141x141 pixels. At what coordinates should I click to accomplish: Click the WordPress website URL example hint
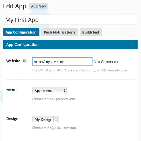tap(79, 70)
